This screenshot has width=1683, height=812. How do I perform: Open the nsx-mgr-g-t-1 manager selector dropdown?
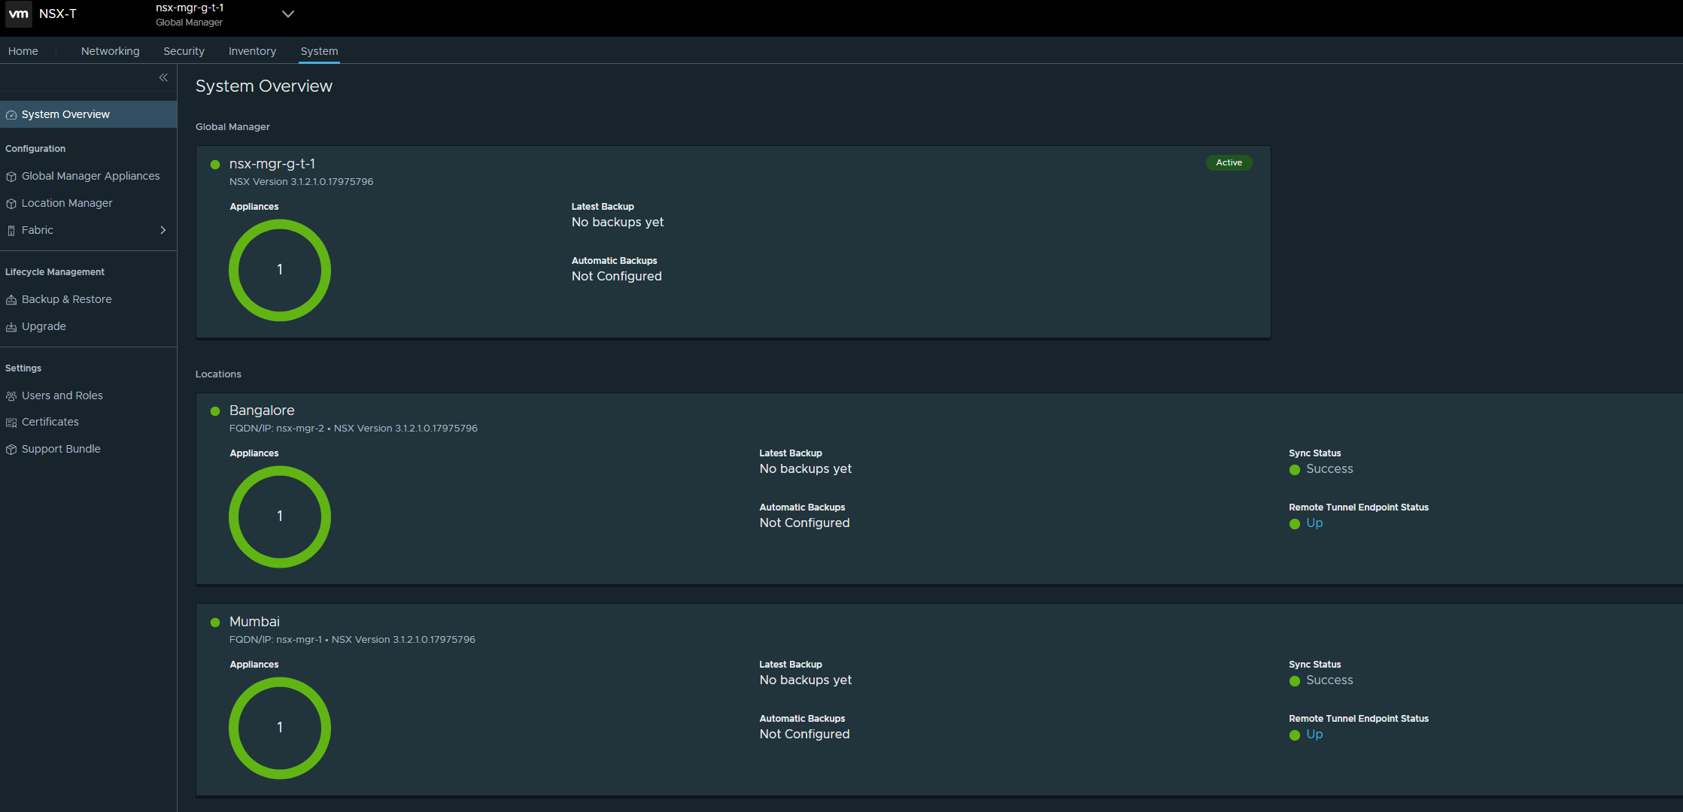(x=287, y=14)
